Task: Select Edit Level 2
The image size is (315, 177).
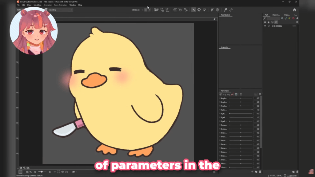Action: [146, 10]
